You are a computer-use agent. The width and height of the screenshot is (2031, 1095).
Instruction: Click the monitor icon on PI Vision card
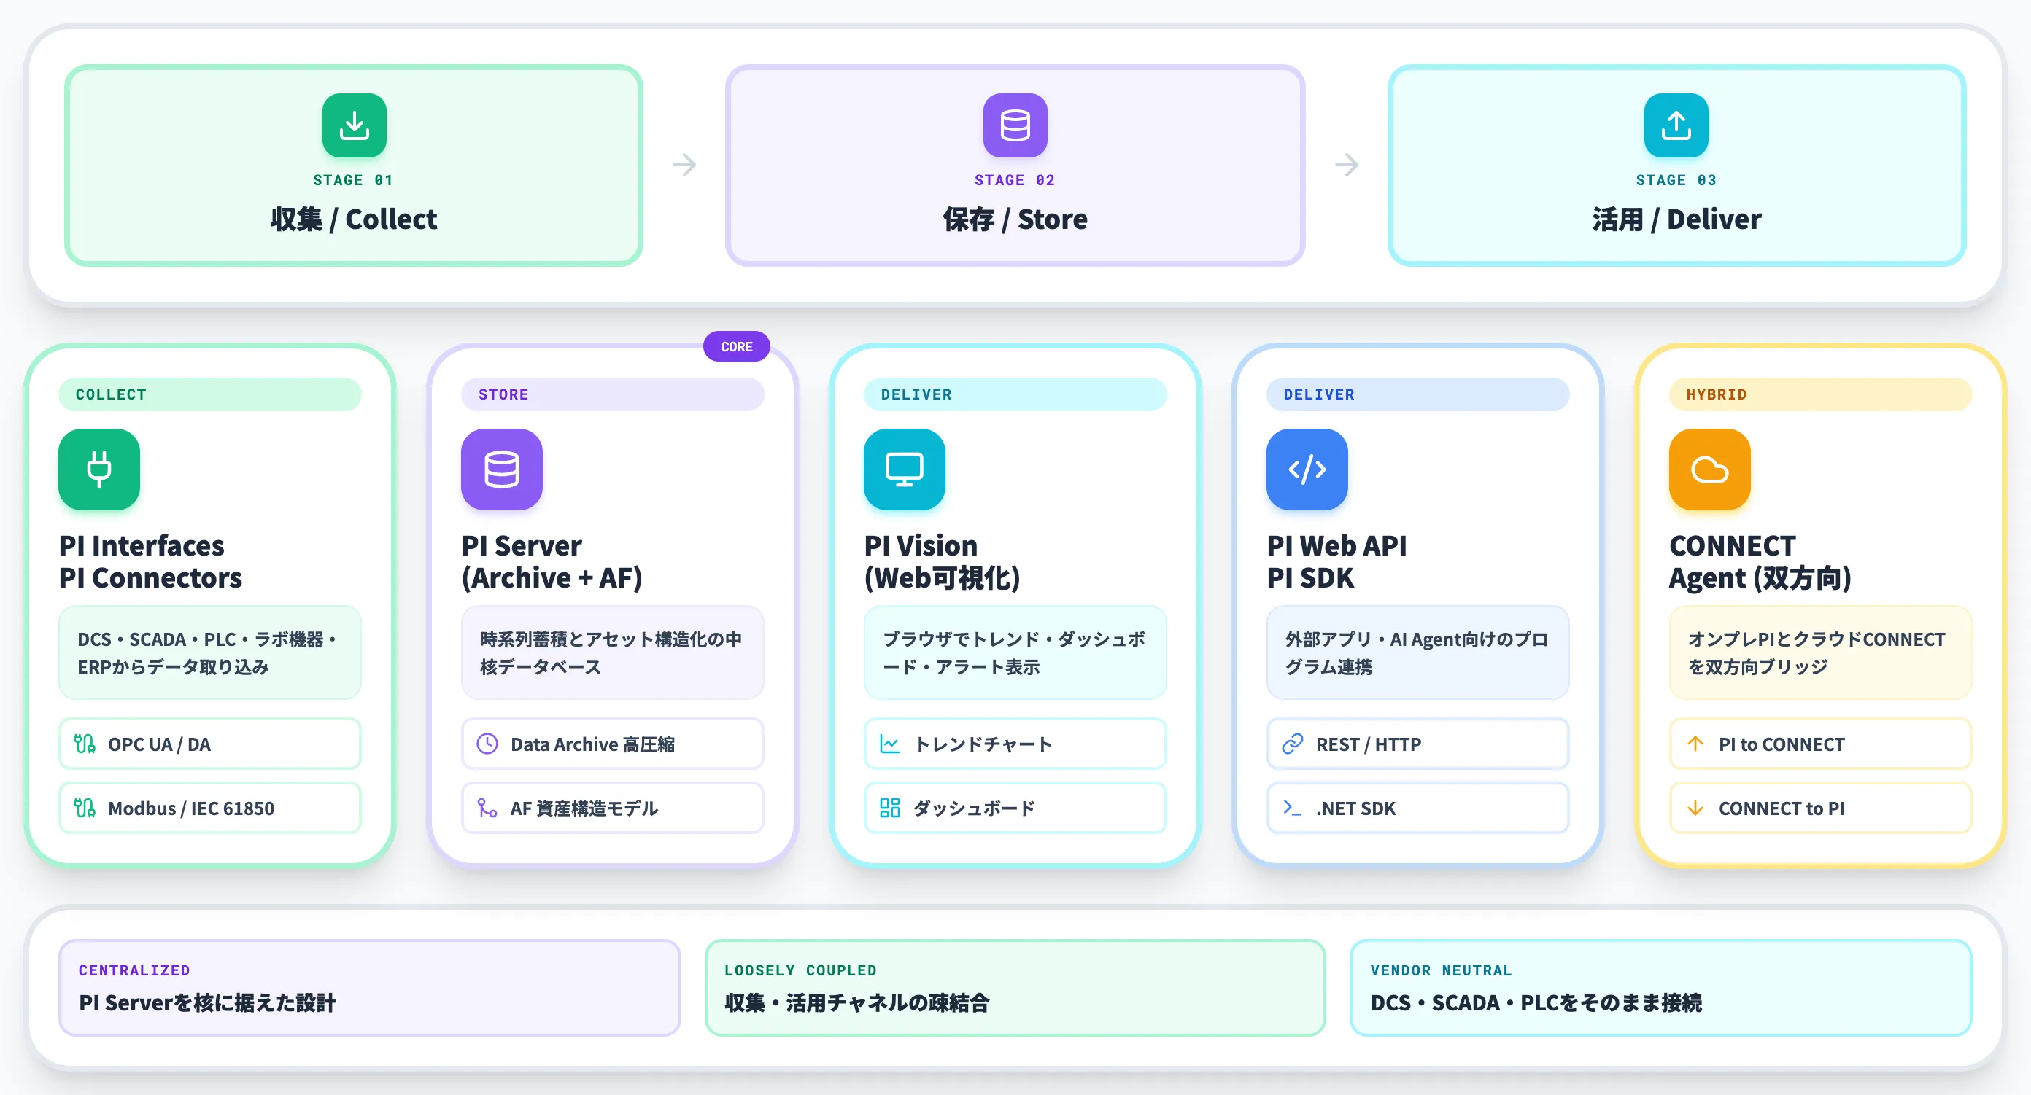tap(905, 469)
